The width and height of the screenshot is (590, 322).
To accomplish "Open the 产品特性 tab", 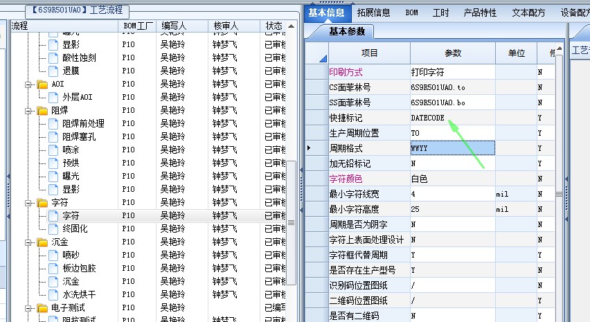I will (x=480, y=12).
